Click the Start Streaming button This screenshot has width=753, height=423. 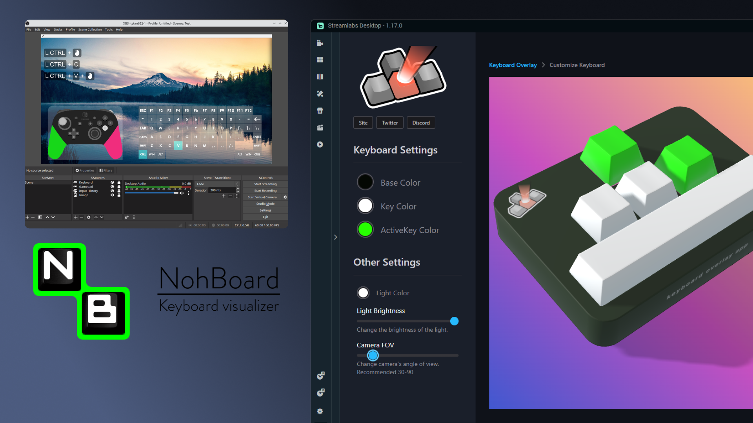click(x=265, y=184)
